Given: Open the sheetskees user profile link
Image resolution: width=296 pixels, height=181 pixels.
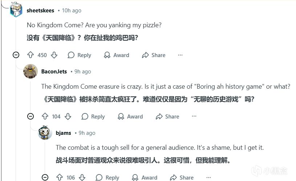Looking at the screenshot, I should tap(40, 11).
